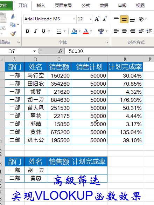Select sales cell 884630

point(59,100)
